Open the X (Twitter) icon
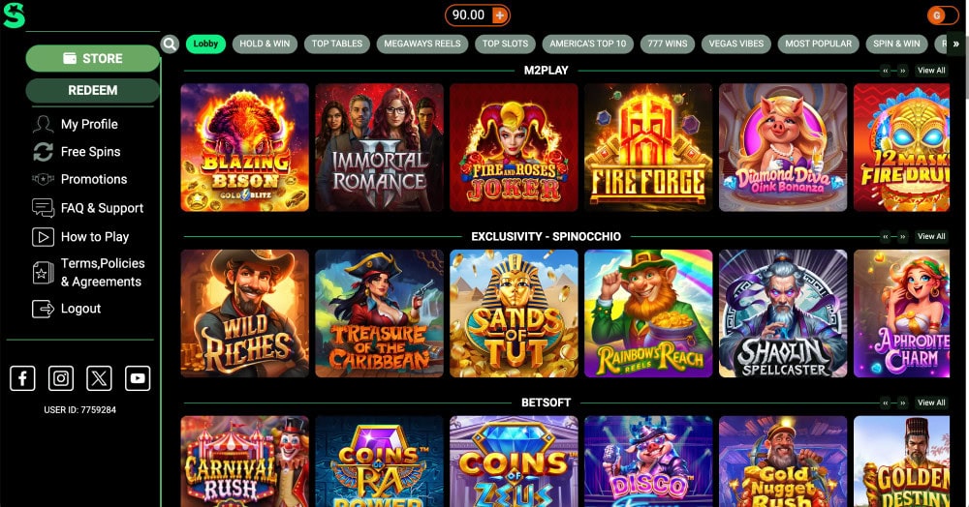969x507 pixels. point(99,378)
